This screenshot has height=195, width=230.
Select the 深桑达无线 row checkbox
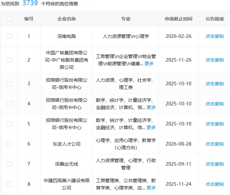pos(9,164)
